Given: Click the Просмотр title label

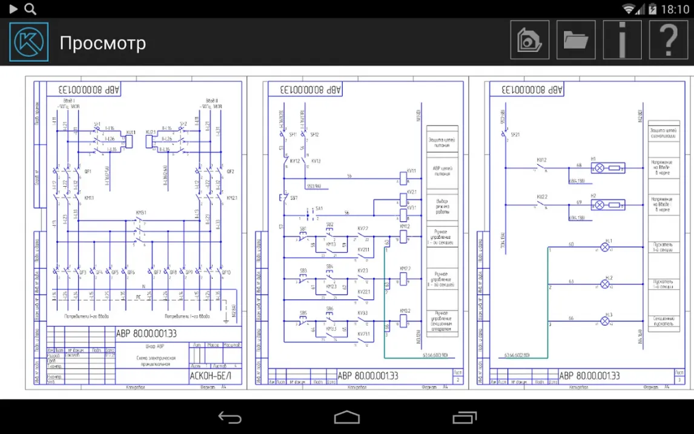Looking at the screenshot, I should point(102,43).
